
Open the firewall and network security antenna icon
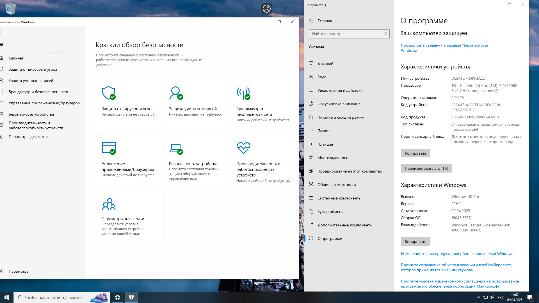coord(243,93)
